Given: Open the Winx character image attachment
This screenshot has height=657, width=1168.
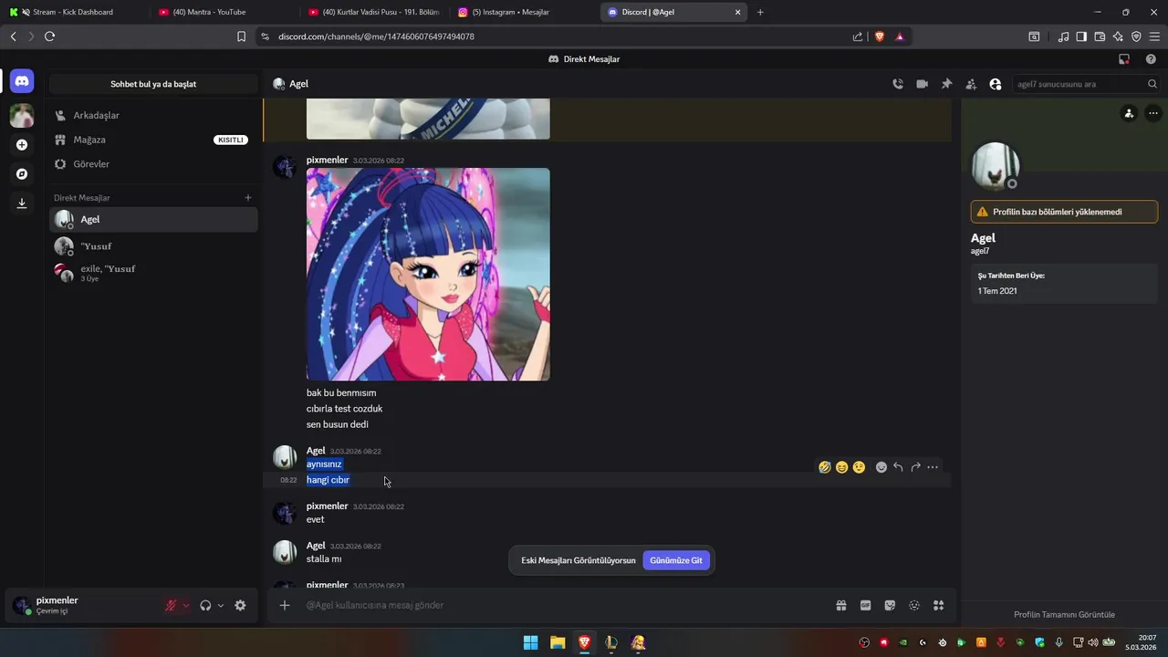Looking at the screenshot, I should (428, 274).
